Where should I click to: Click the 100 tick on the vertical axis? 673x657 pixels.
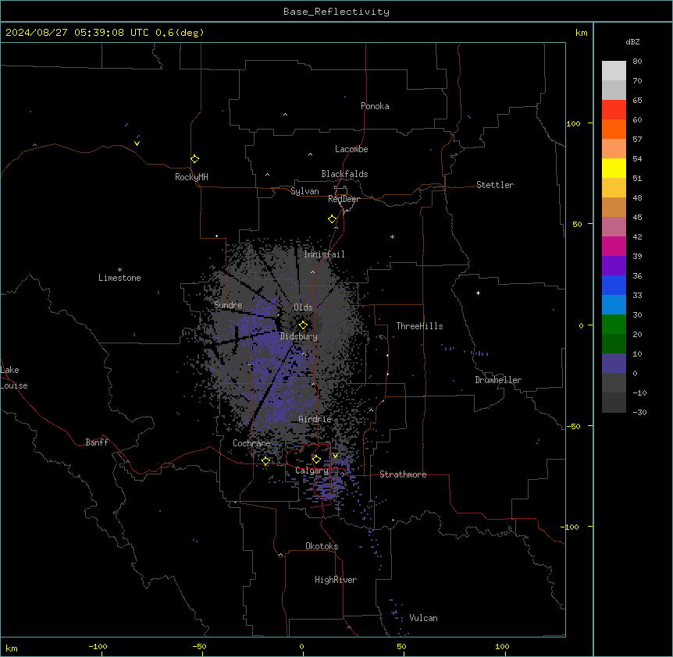pos(573,123)
